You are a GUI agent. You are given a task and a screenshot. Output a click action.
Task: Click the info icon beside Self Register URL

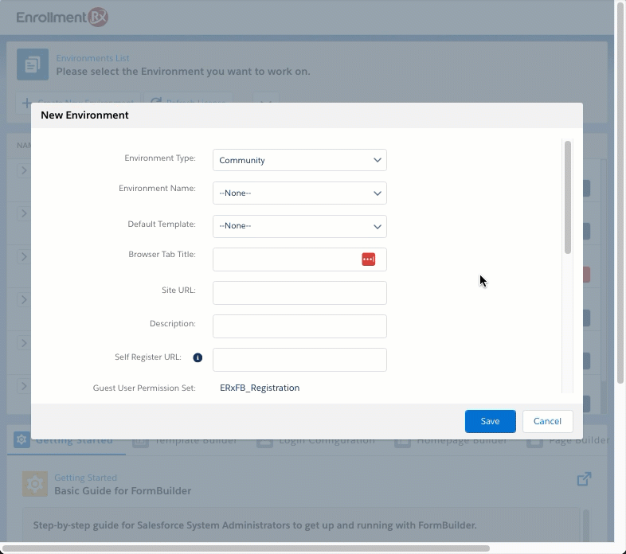198,358
